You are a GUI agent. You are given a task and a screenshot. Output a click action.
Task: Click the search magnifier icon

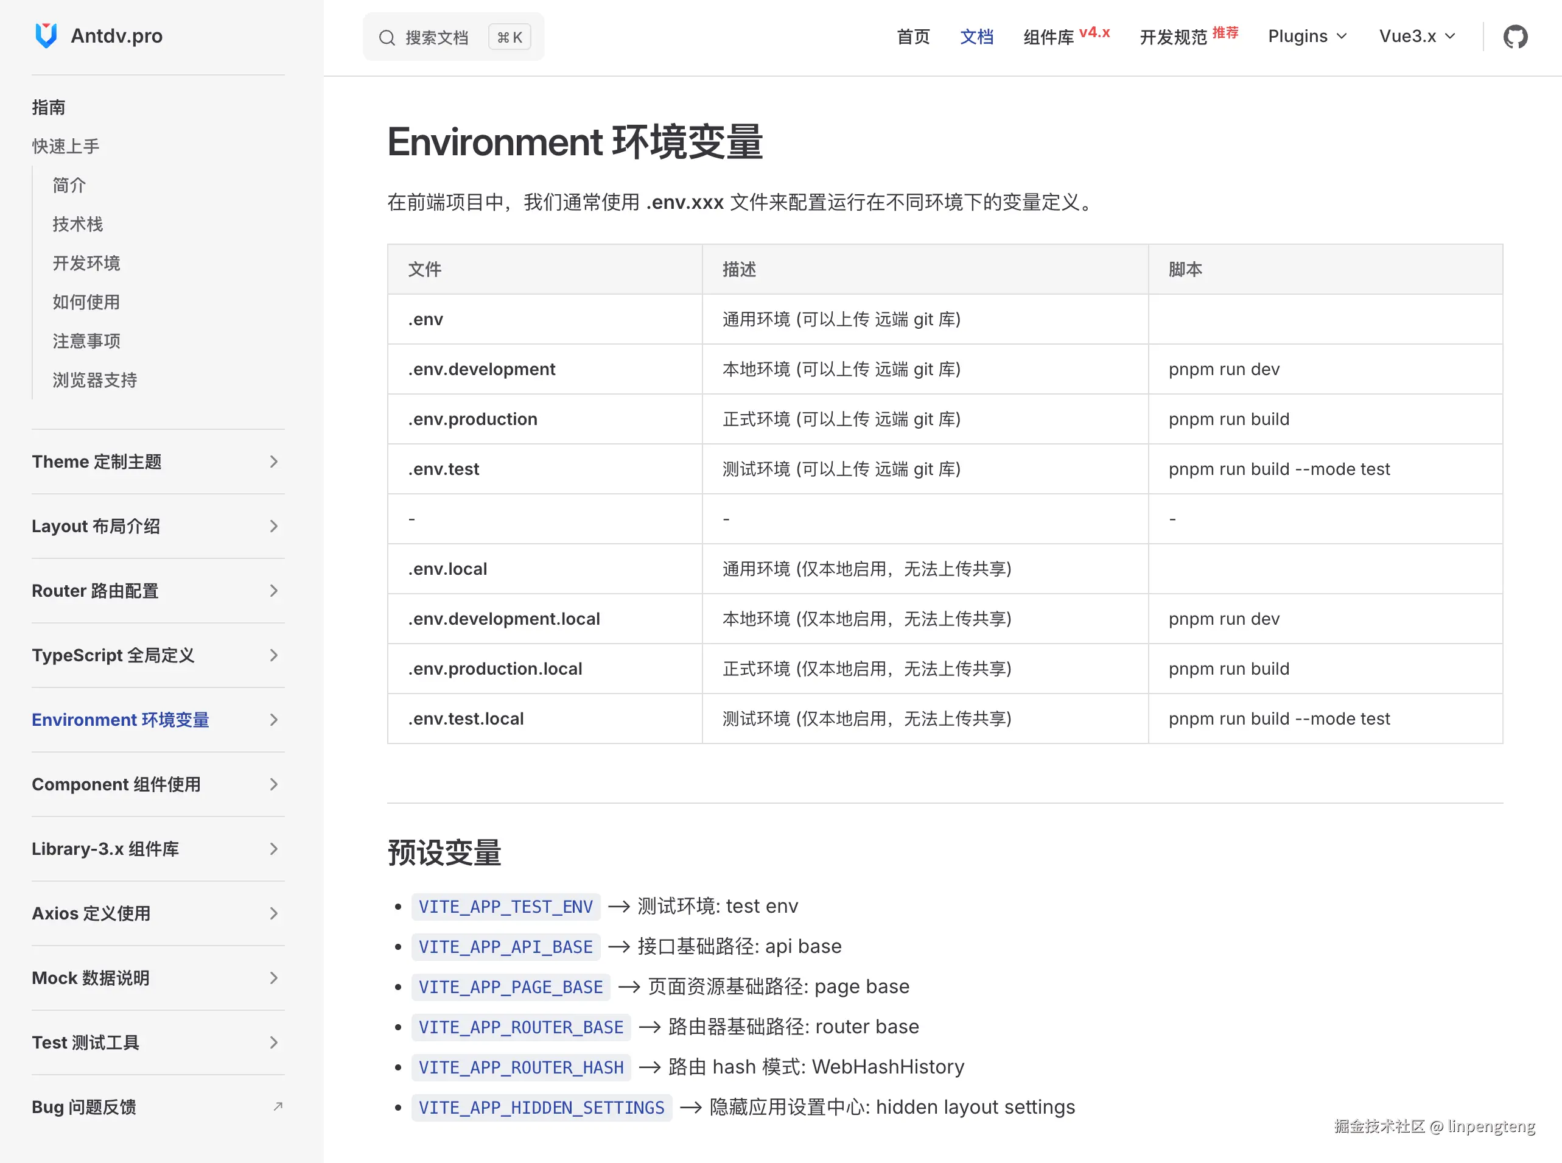pyautogui.click(x=387, y=37)
